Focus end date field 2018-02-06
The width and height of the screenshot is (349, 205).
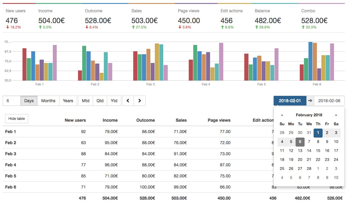coord(329,101)
